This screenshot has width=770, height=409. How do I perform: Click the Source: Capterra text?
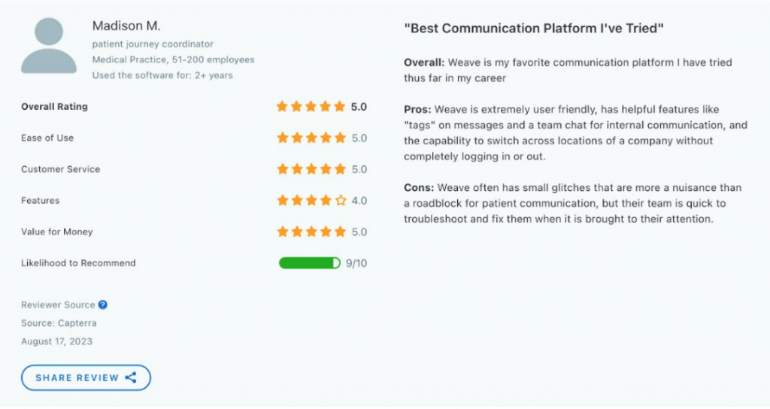point(59,323)
